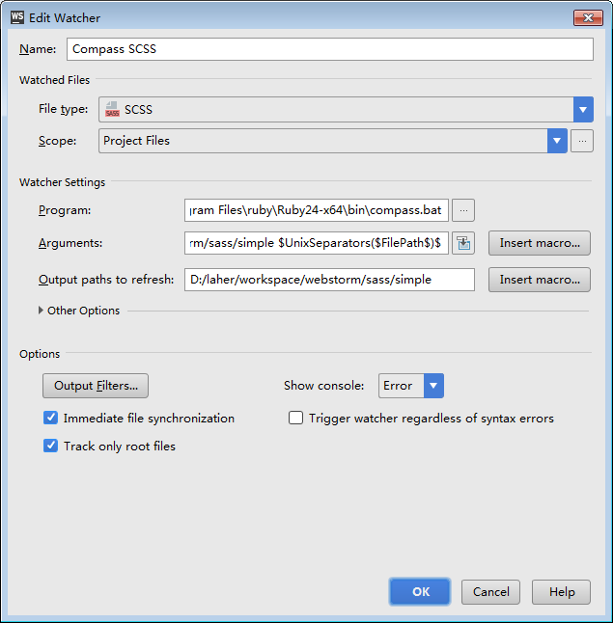Viewport: 613px width, 623px height.
Task: Click the Cancel button
Action: pyautogui.click(x=490, y=592)
